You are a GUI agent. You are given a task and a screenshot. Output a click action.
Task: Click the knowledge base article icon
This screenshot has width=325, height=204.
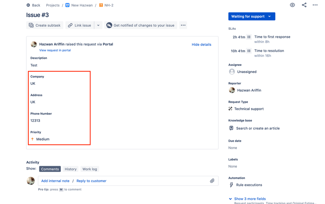click(x=231, y=128)
